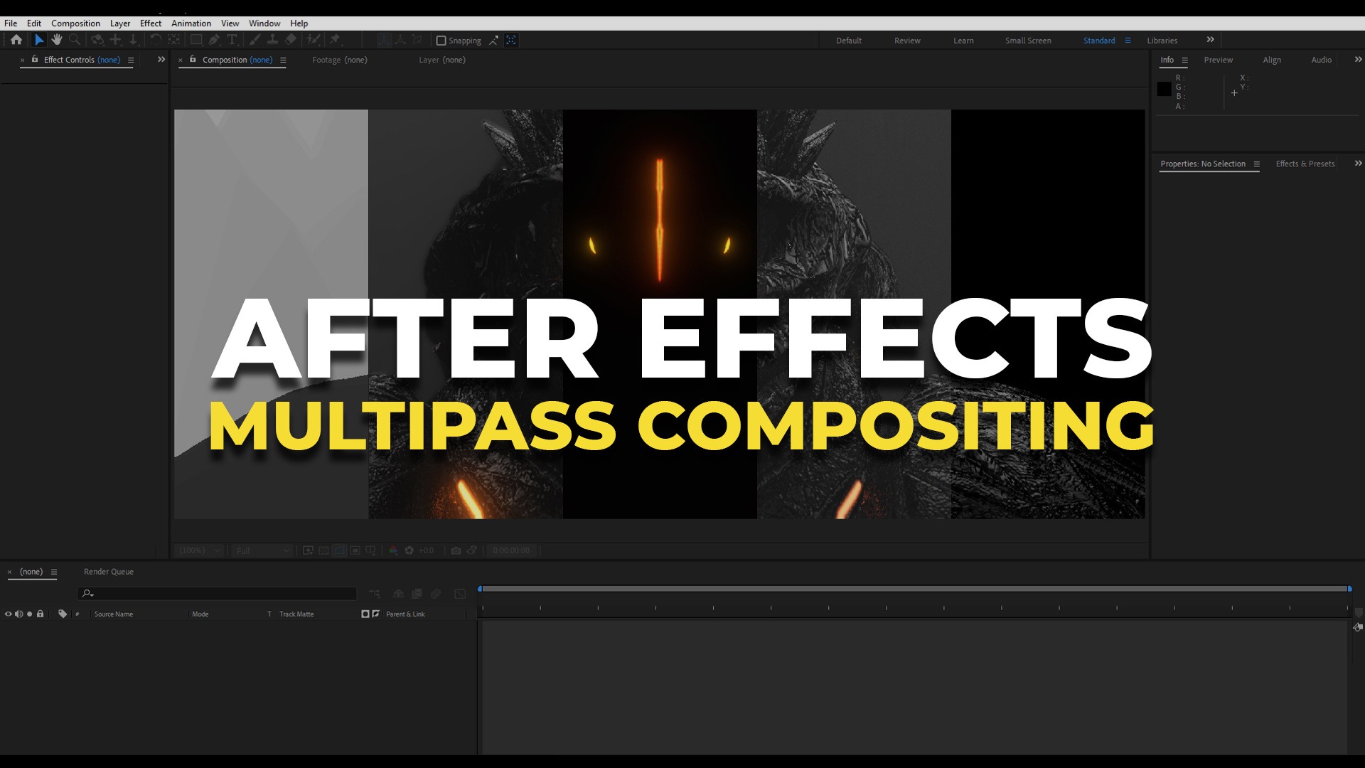The height and width of the screenshot is (768, 1365).
Task: Click the black color swatch in Info
Action: pyautogui.click(x=1164, y=90)
